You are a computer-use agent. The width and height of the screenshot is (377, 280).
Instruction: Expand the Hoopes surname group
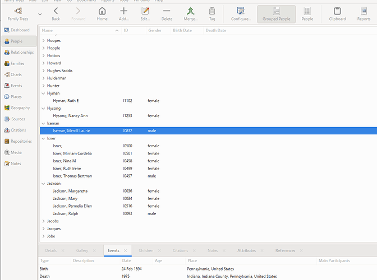(x=44, y=40)
